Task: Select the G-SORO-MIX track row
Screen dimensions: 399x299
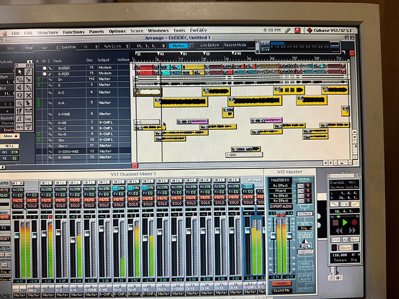Action: tap(83, 151)
